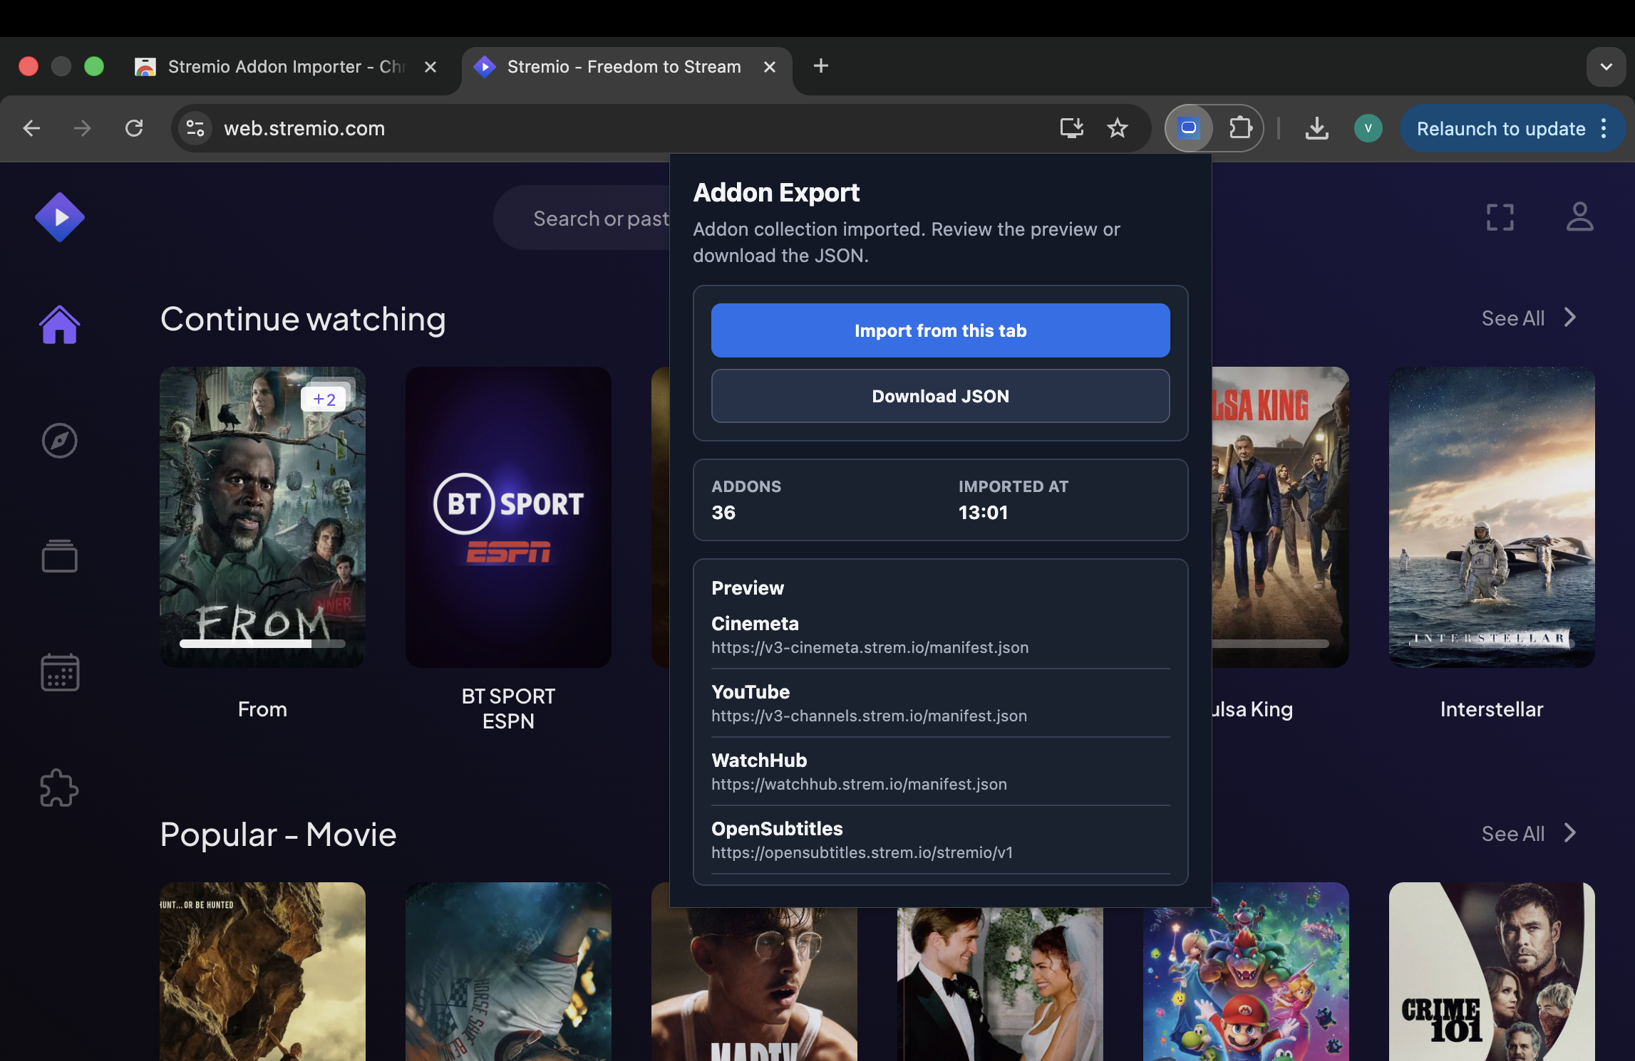
Task: Click the WatchHub manifest URL
Action: click(x=859, y=784)
